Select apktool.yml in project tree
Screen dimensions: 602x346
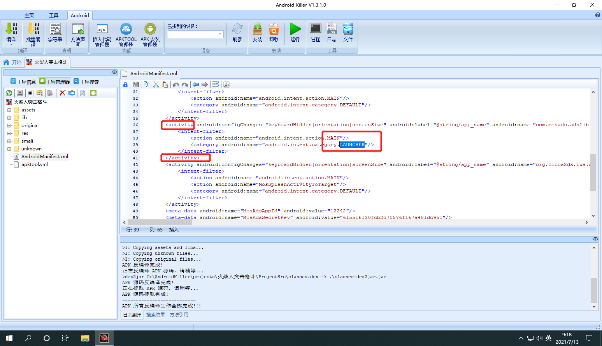(35, 164)
